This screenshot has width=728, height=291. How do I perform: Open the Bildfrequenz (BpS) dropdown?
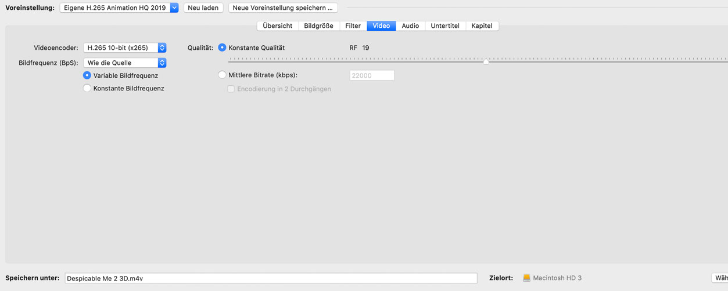click(125, 63)
